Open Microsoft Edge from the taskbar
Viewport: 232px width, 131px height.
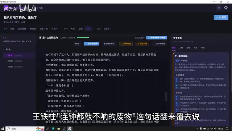[53, 128]
